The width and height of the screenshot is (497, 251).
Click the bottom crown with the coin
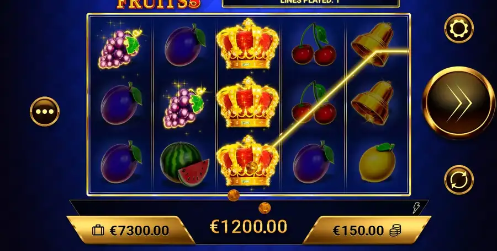[x=247, y=161]
